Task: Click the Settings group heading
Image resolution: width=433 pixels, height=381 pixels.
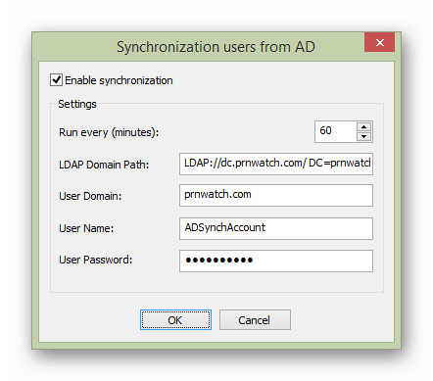Action: [77, 104]
